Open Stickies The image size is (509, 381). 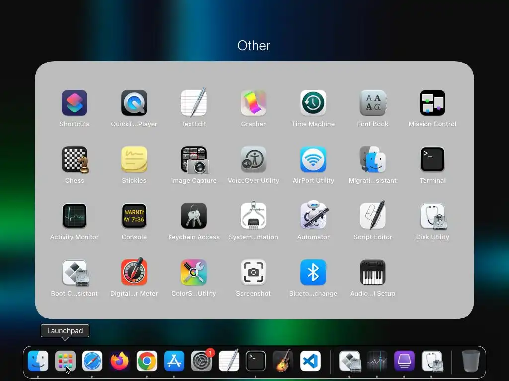coord(134,159)
